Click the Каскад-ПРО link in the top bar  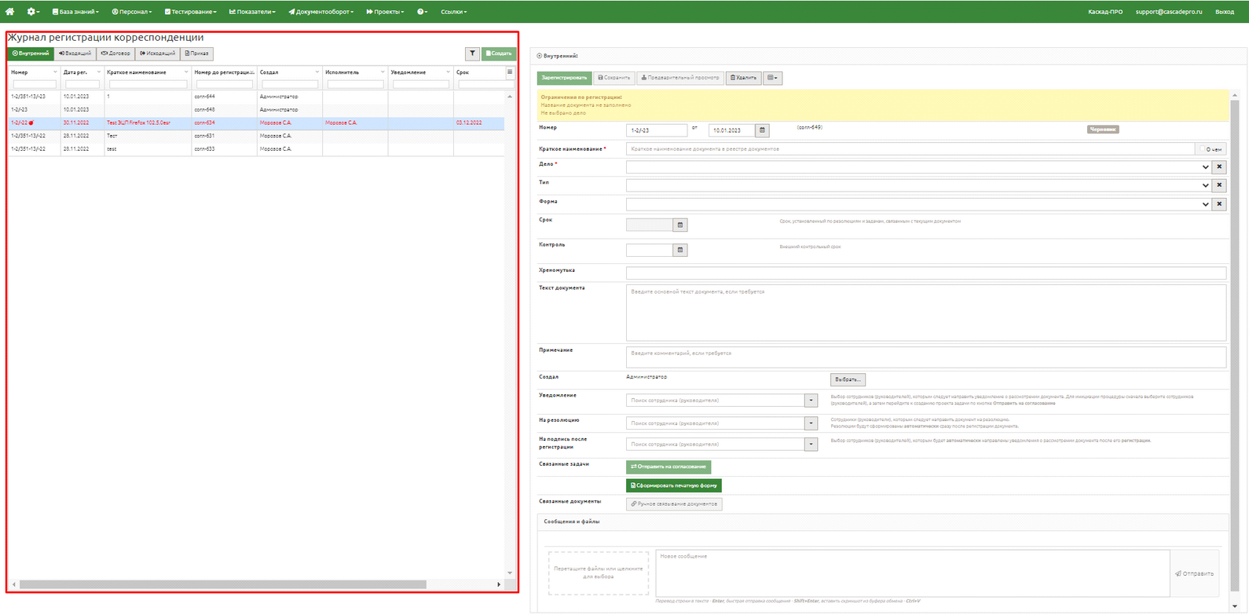click(x=1105, y=12)
